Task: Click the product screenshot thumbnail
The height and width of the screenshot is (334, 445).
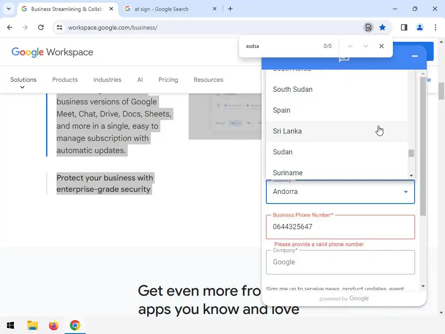Action: click(225, 117)
